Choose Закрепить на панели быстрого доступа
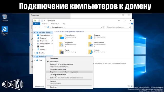 pos(69,72)
